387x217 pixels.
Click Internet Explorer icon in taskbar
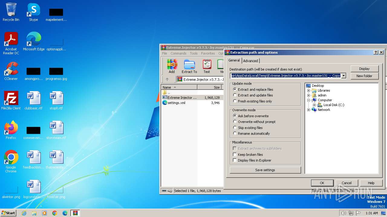click(24, 213)
